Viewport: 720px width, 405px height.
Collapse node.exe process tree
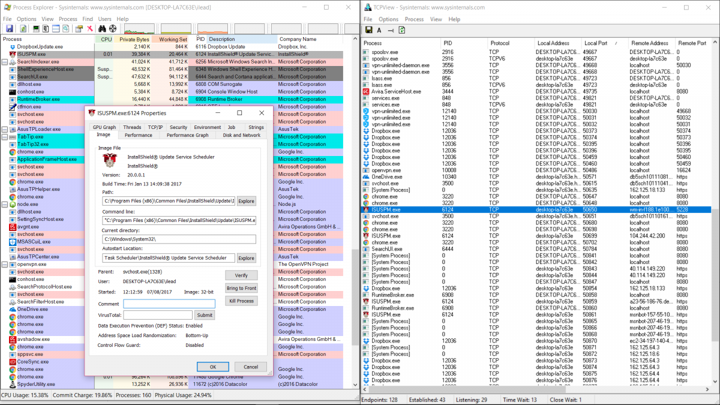5,204
